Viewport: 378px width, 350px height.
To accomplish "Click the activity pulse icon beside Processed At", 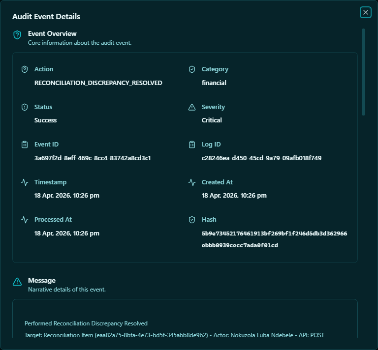I will pos(25,220).
